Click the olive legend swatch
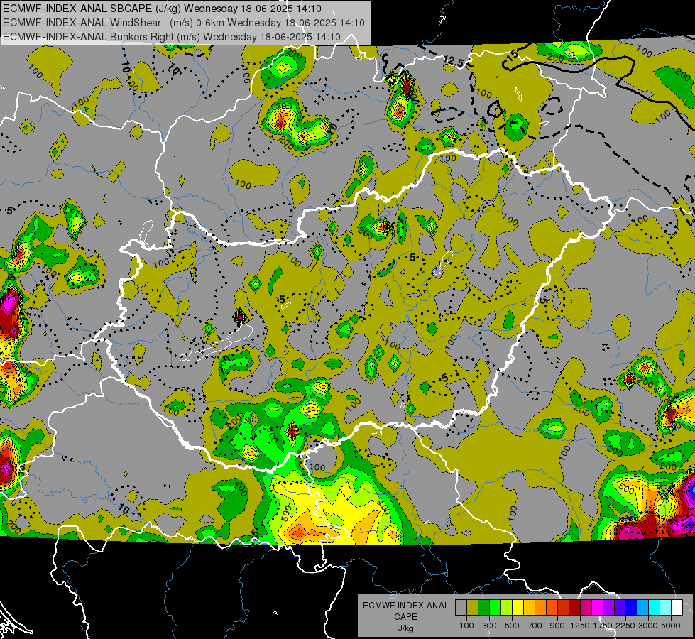 473,607
